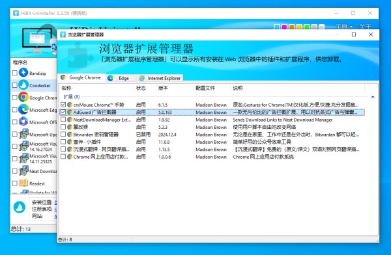Click the Chrome icon beside 篡改猴 extension
This screenshot has height=255, width=391.
tap(70, 127)
